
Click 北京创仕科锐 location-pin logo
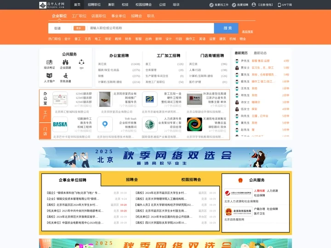[x=105, y=124]
